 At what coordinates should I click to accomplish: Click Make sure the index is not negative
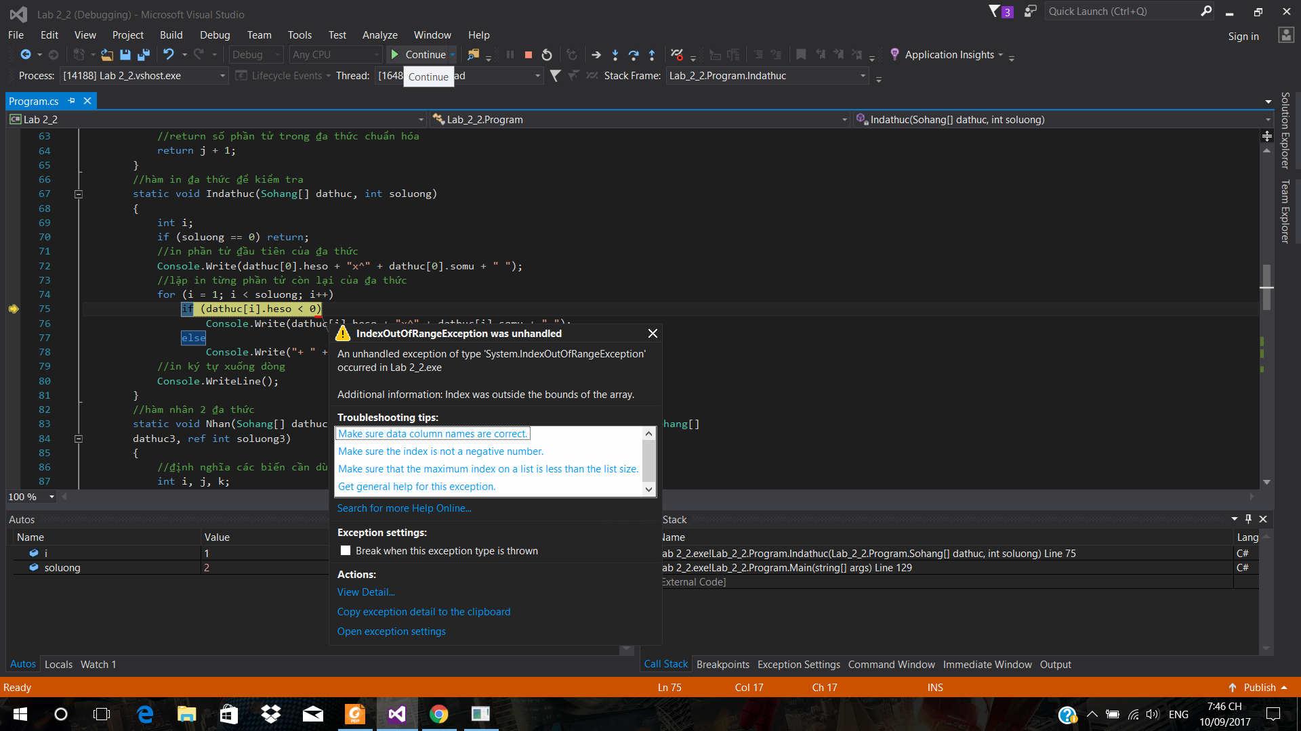440,451
